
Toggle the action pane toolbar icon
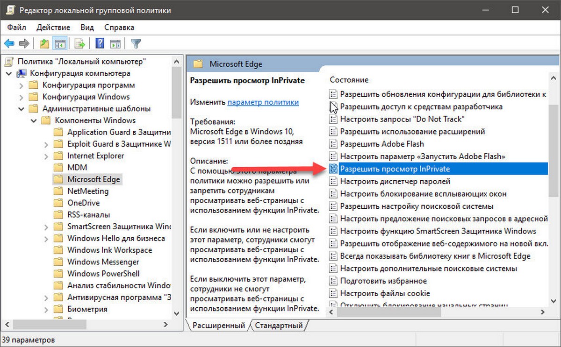(115, 44)
